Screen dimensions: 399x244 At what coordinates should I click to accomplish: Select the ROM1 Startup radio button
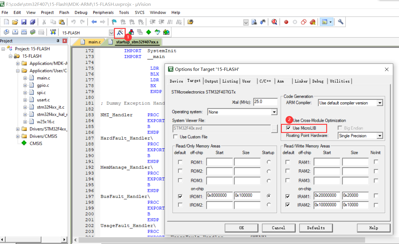[x=269, y=162]
